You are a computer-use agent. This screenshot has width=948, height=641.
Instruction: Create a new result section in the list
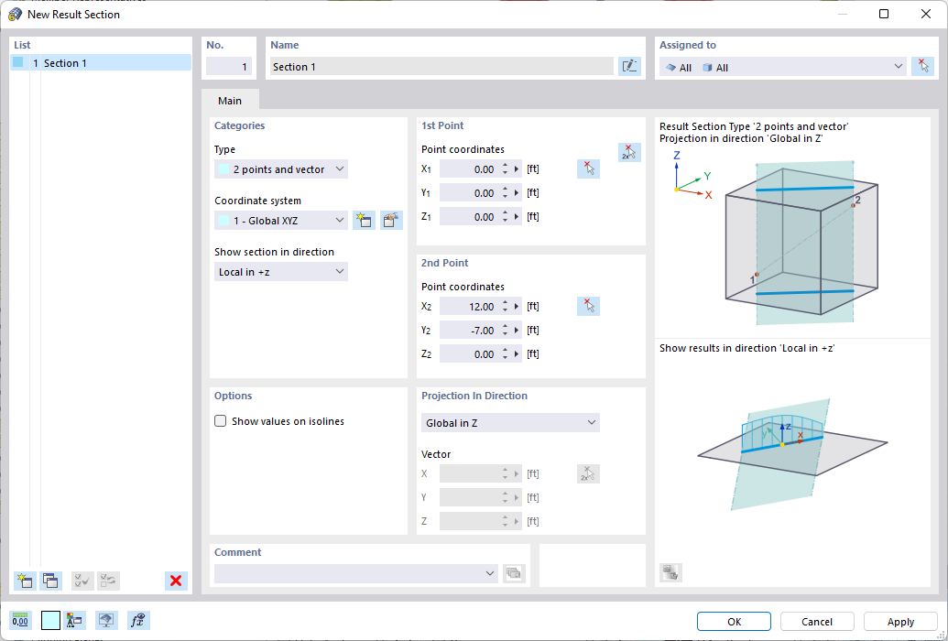coord(25,581)
